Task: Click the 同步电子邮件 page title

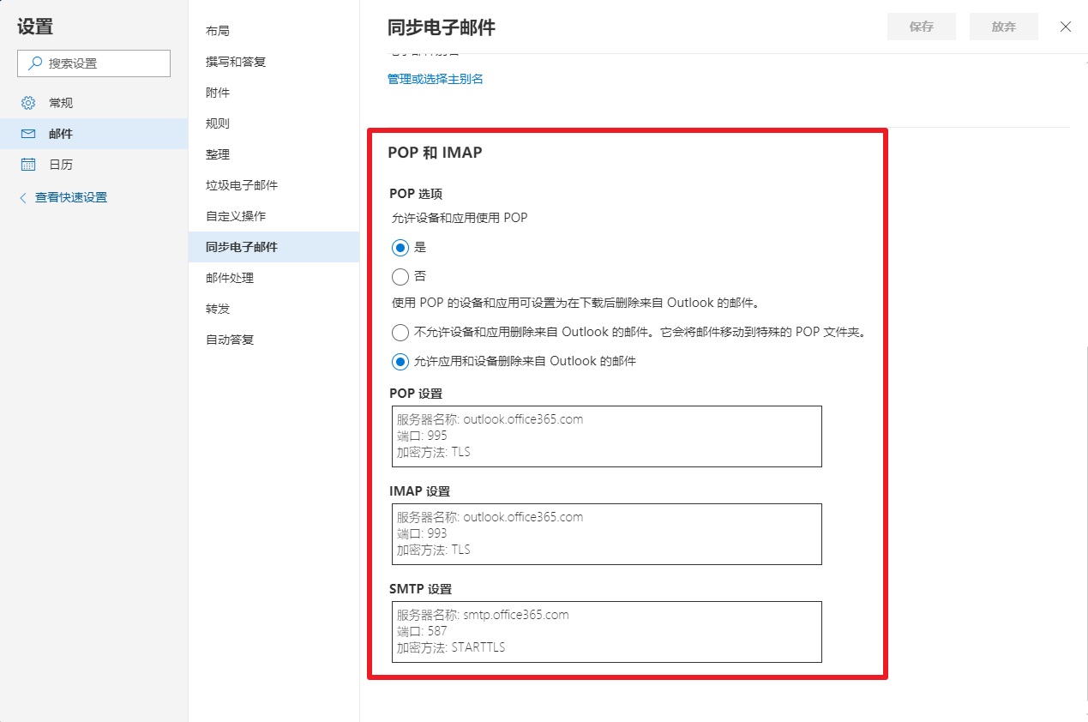Action: 442,27
